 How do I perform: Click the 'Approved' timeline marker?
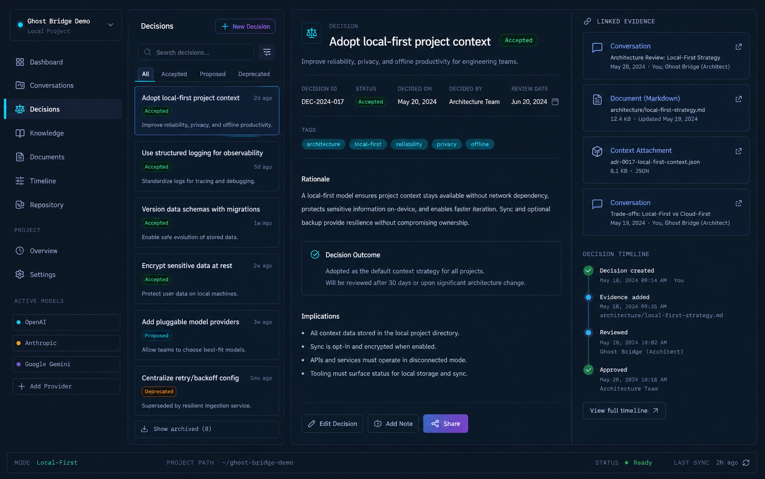[x=588, y=370]
